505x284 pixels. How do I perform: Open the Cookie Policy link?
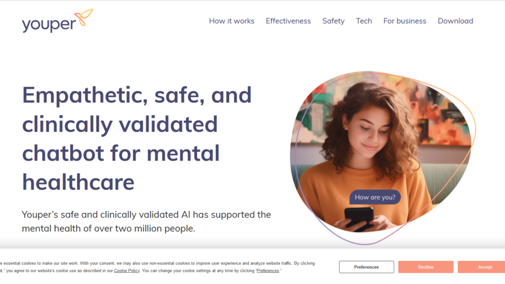pos(127,271)
